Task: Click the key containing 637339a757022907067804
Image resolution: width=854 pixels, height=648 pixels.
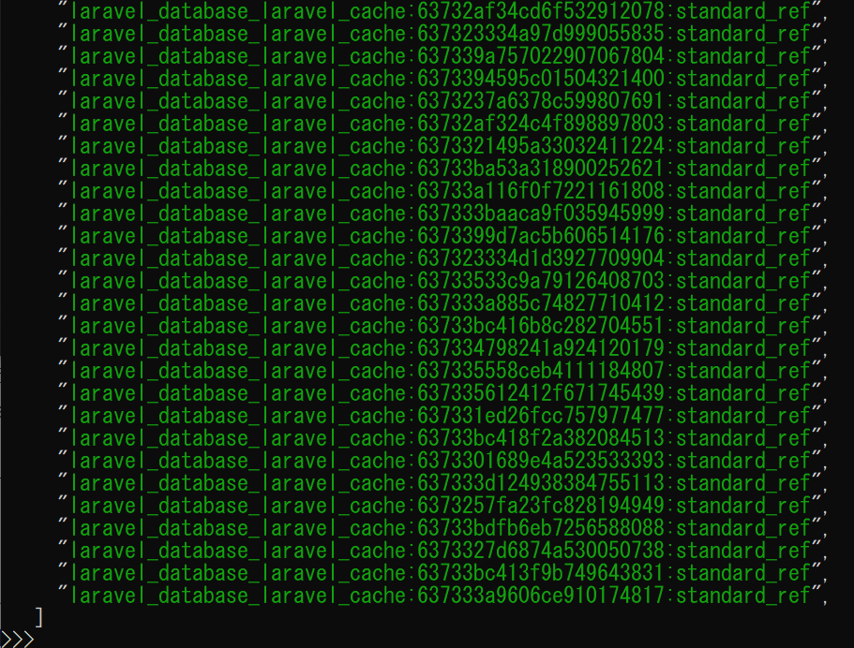Action: [x=440, y=56]
